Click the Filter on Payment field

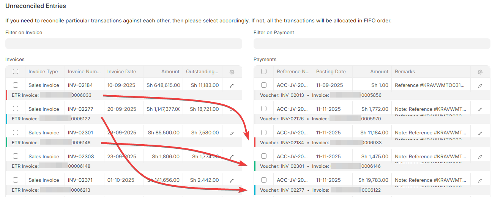click(x=372, y=44)
